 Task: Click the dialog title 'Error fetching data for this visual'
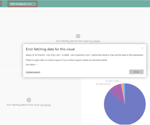[x=50, y=49]
